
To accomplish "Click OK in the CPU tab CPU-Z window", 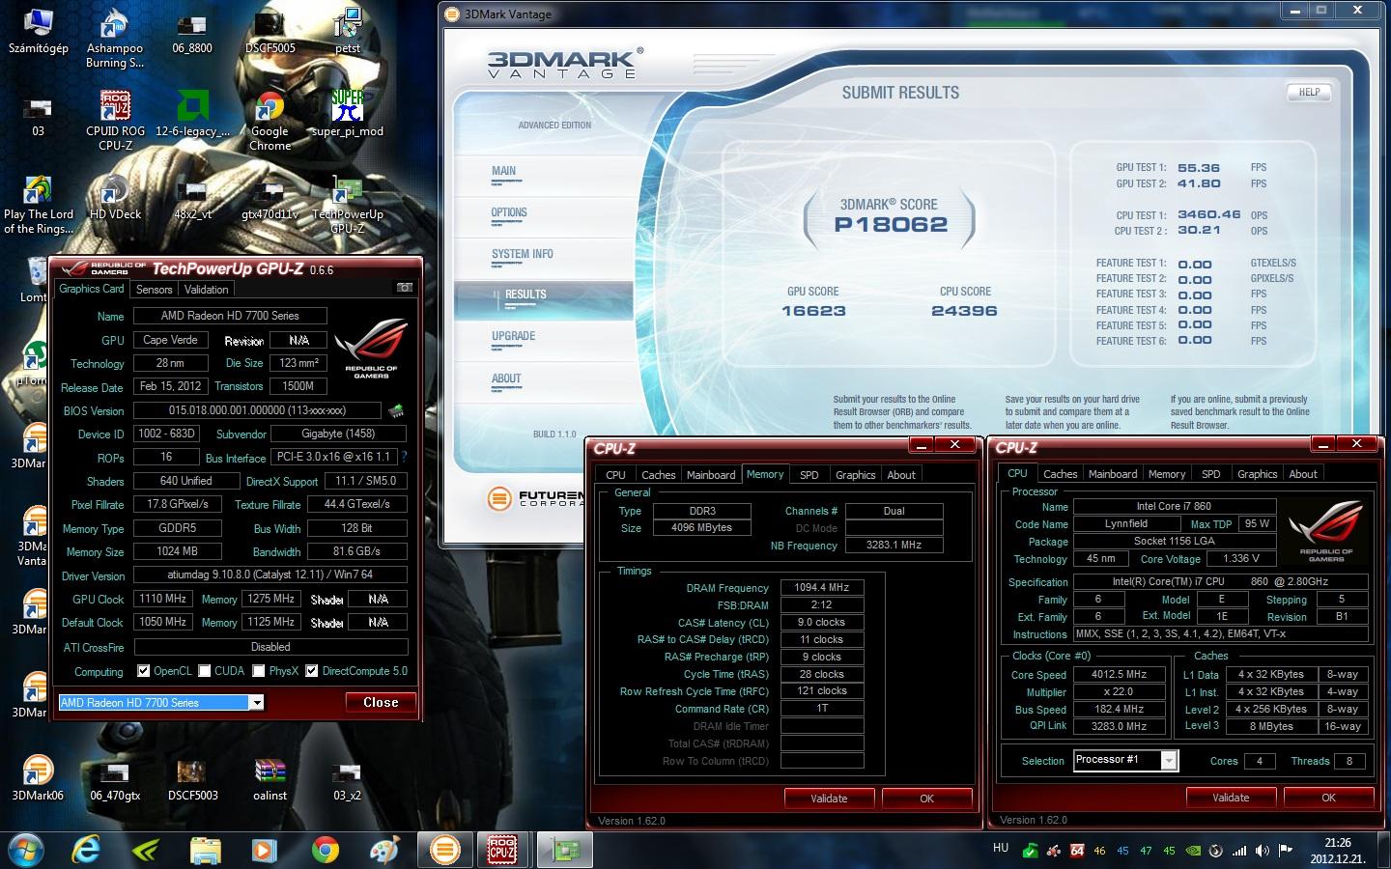I will point(1328,798).
